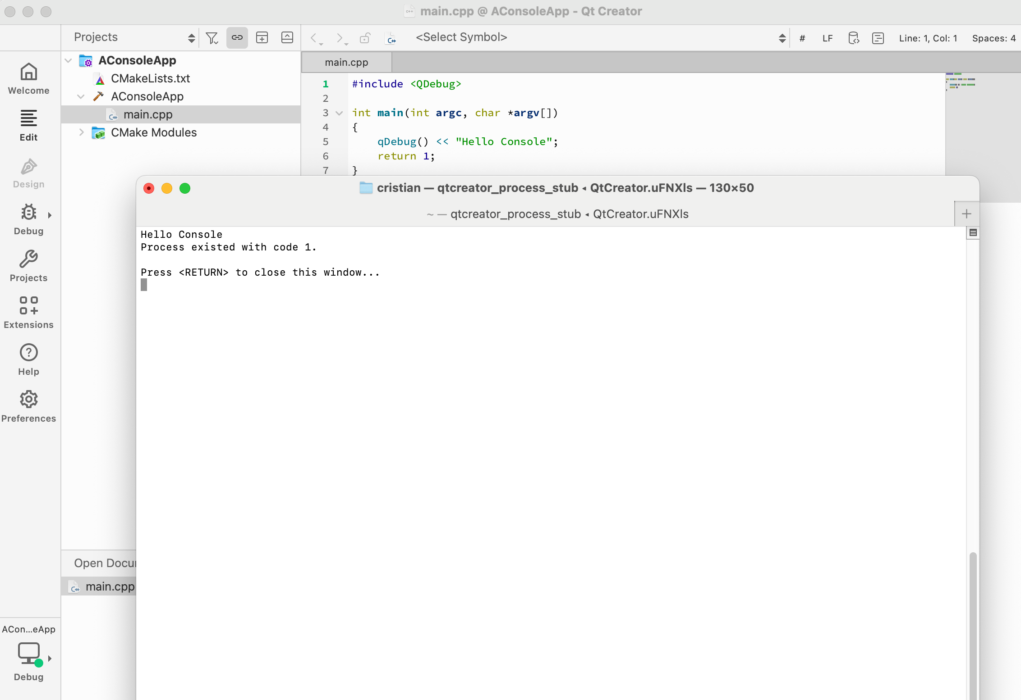This screenshot has height=700, width=1021.
Task: Open Preferences
Action: point(28,406)
